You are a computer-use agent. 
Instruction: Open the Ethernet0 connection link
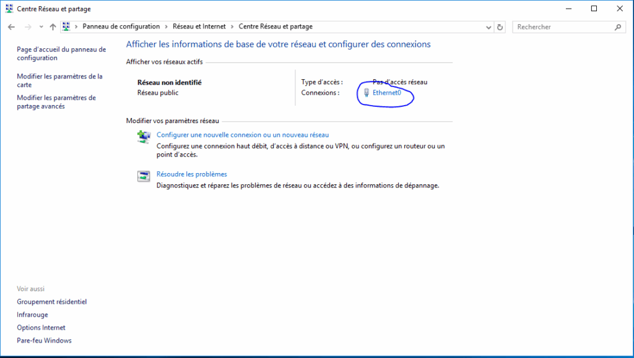[387, 93]
